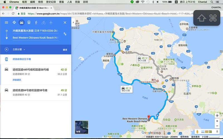Reload the Chrome page
This screenshot has height=139, width=223.
click(13, 14)
